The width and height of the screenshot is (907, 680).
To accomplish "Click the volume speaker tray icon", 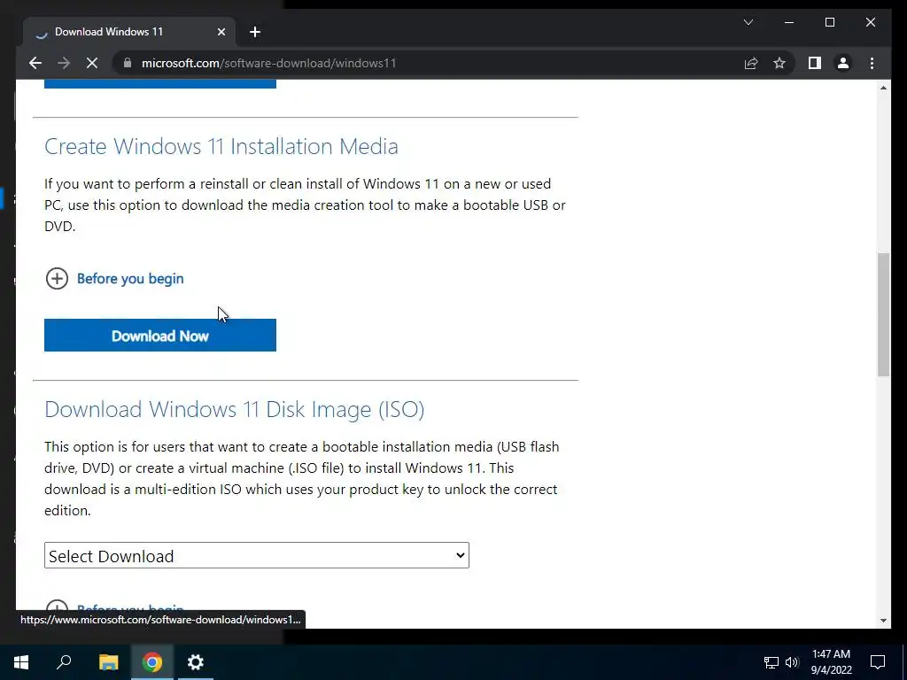I will (x=792, y=662).
